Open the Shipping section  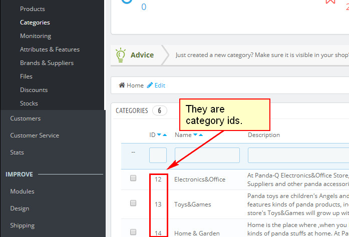point(22,225)
